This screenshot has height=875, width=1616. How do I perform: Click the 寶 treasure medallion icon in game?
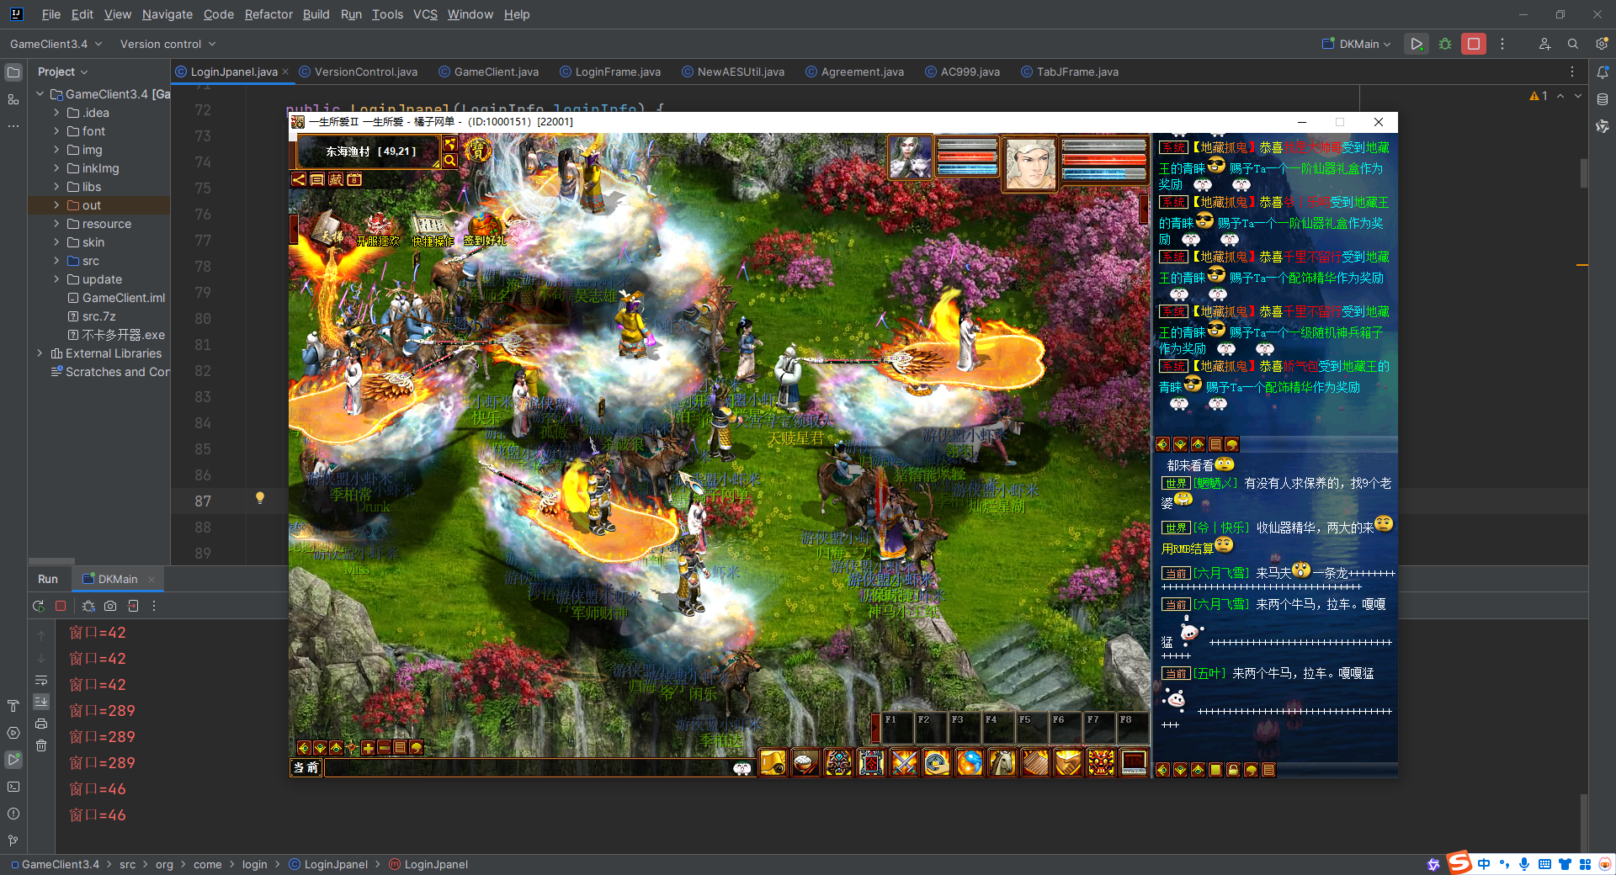point(478,151)
